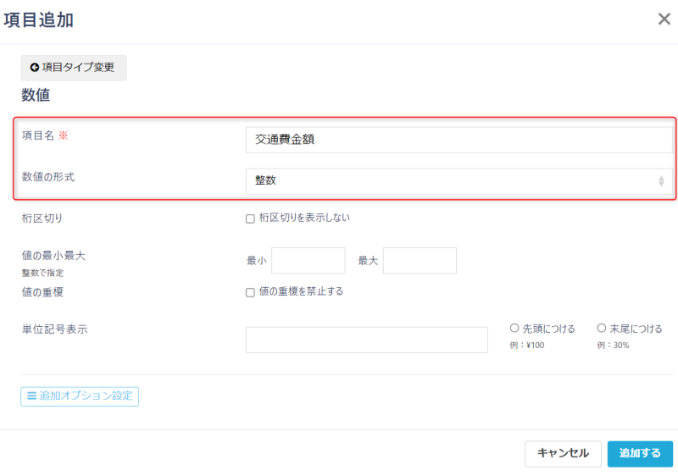Click the キャンセル button
The image size is (678, 476).
pyautogui.click(x=563, y=453)
